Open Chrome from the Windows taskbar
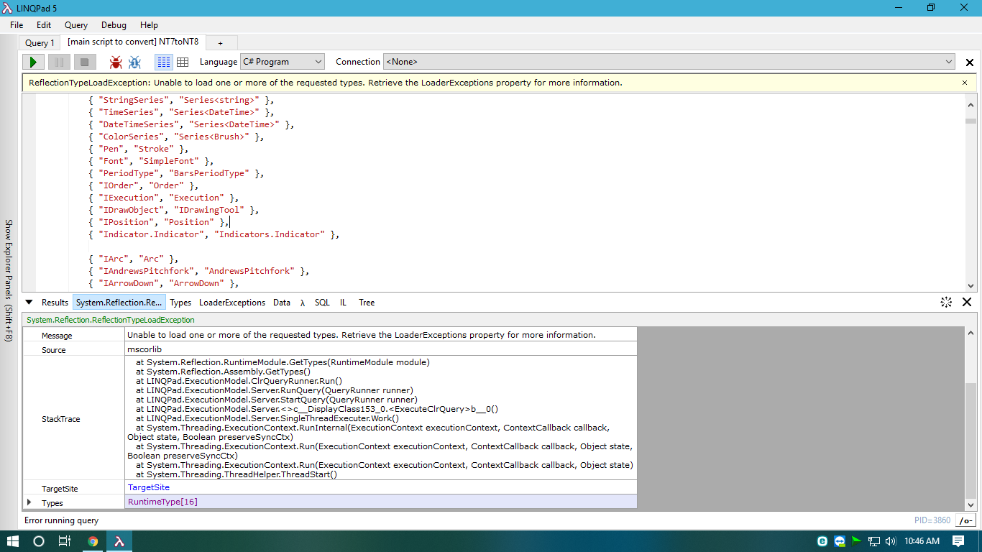982x552 pixels. (x=93, y=541)
